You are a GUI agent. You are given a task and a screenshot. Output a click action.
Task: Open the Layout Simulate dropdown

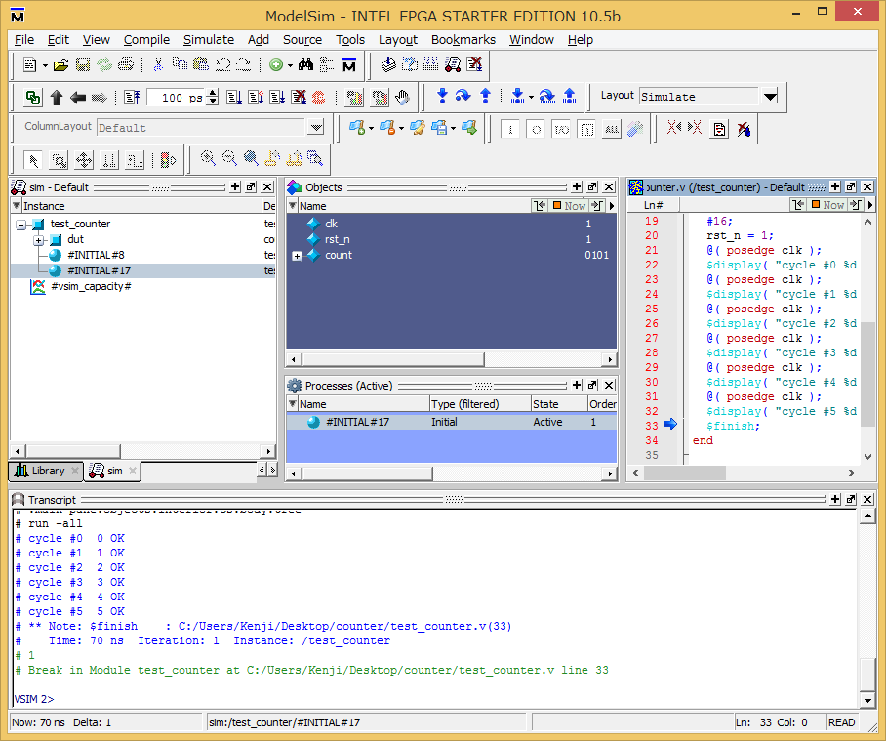770,97
